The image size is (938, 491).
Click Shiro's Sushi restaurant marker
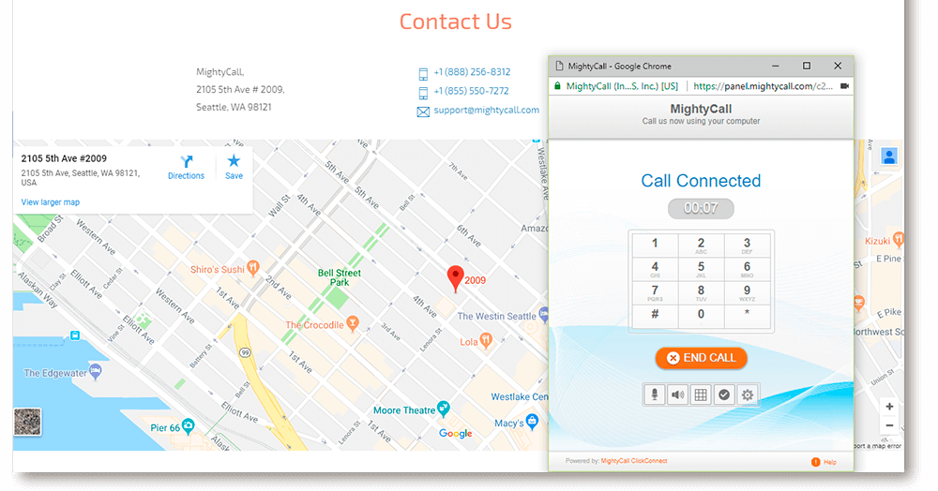pos(253,267)
